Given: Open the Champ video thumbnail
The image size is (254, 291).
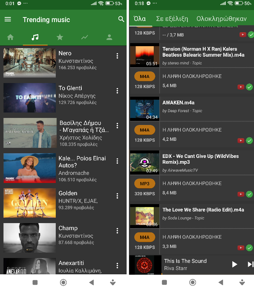Looking at the screenshot, I should coord(30,238).
